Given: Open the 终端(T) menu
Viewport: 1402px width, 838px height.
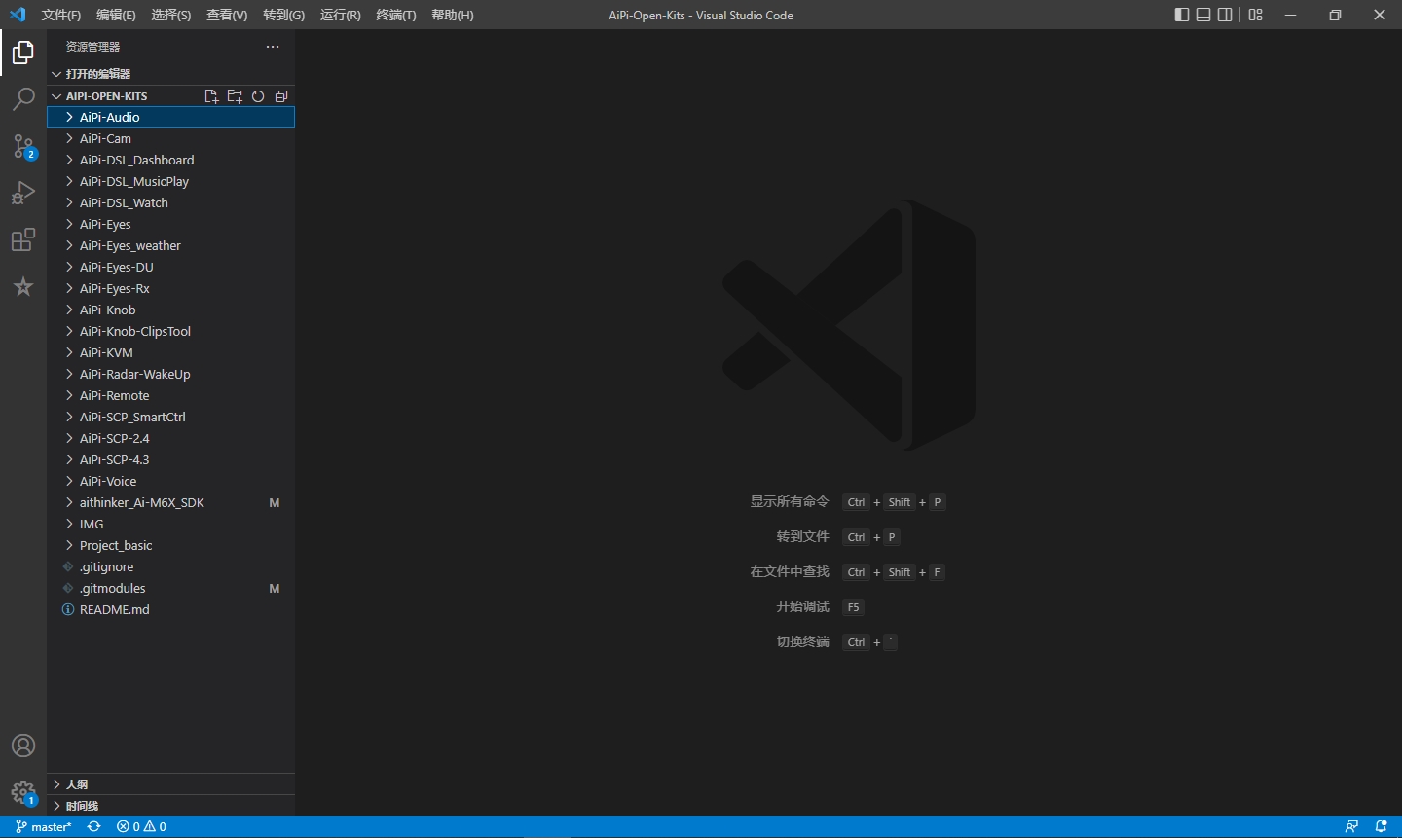Looking at the screenshot, I should (395, 15).
